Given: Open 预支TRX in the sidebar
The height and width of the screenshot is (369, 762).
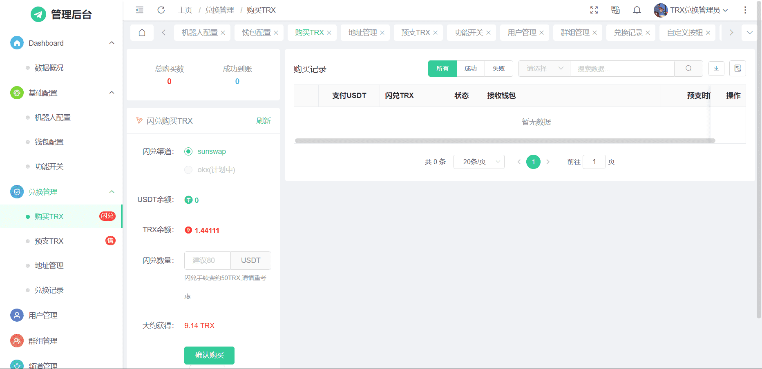Looking at the screenshot, I should pyautogui.click(x=49, y=241).
